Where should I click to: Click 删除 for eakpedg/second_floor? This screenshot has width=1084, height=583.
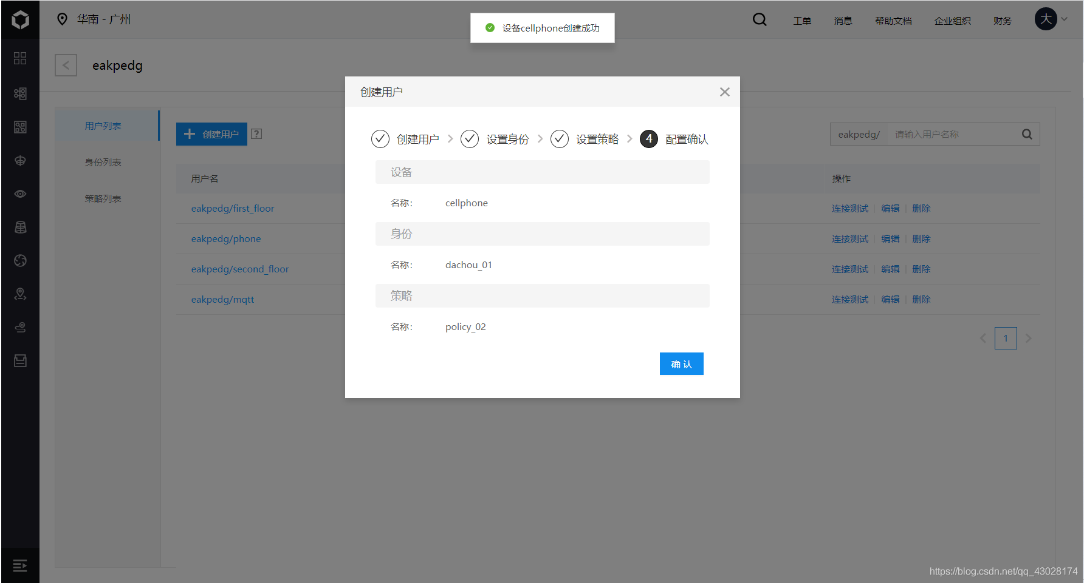tap(921, 269)
